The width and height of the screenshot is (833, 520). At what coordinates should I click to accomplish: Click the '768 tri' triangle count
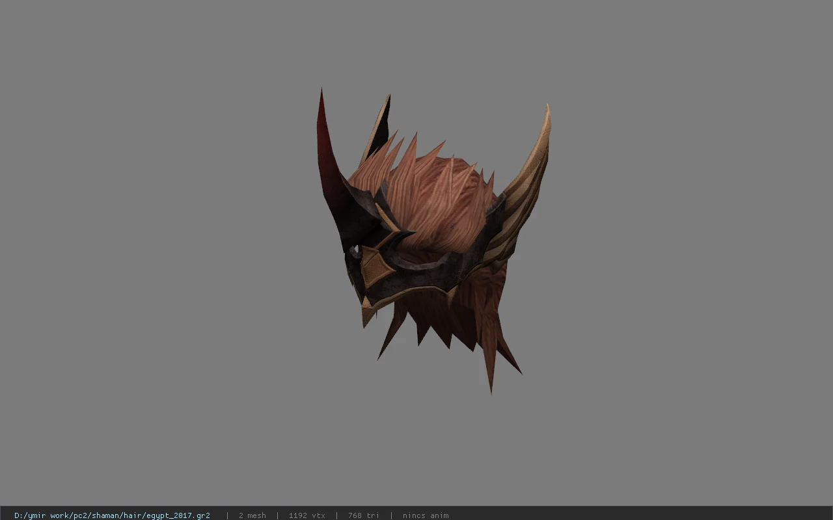tap(363, 515)
